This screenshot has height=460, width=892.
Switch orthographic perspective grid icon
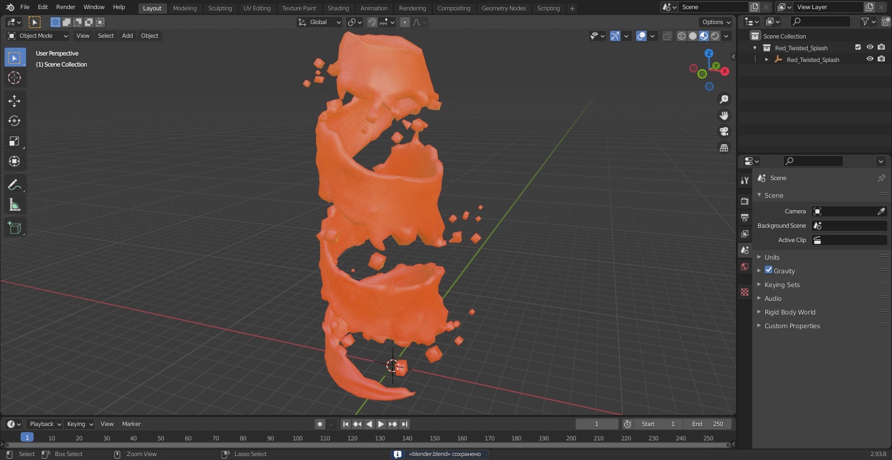pos(724,148)
